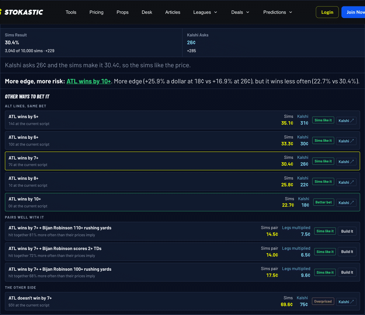365x315 pixels.
Task: Follow the 'ATL wins by 10+' green link
Action: click(89, 81)
